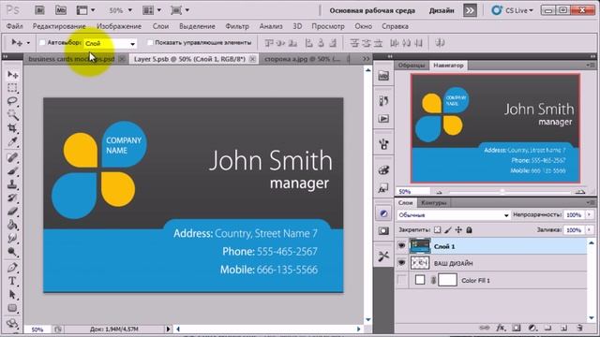This screenshot has height=337, width=600.
Task: Open the Styles fx icon in dock
Action: pyautogui.click(x=383, y=188)
